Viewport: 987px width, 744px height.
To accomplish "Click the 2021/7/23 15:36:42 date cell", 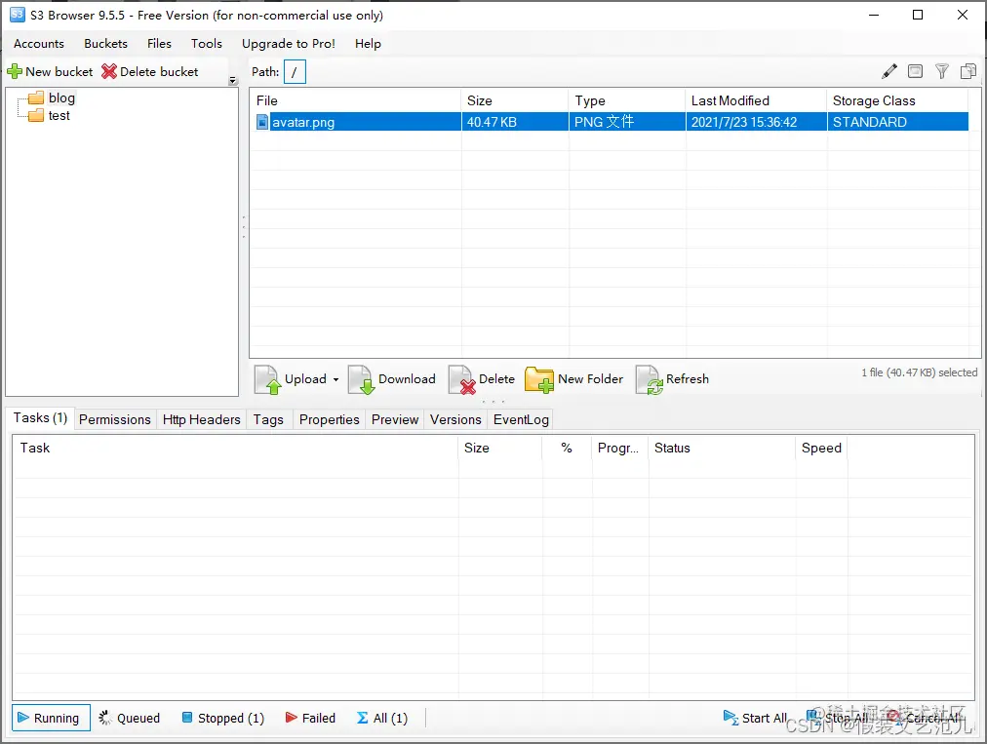I will click(756, 122).
